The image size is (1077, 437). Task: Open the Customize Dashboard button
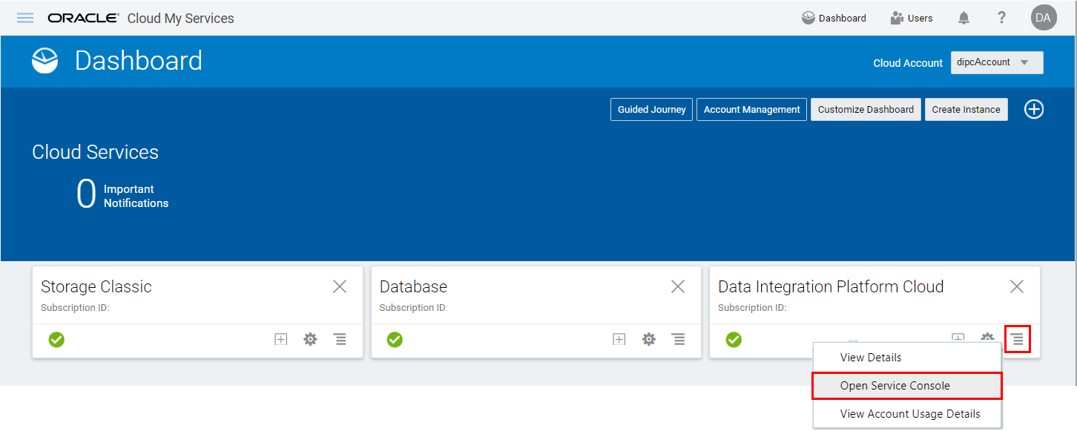pyautogui.click(x=866, y=109)
